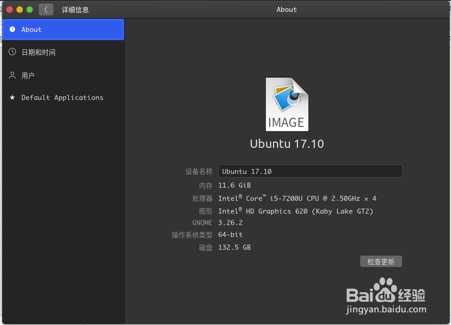The height and width of the screenshot is (325, 451).
Task: Click the Ubuntu 17.10 heading below logo
Action: click(287, 144)
